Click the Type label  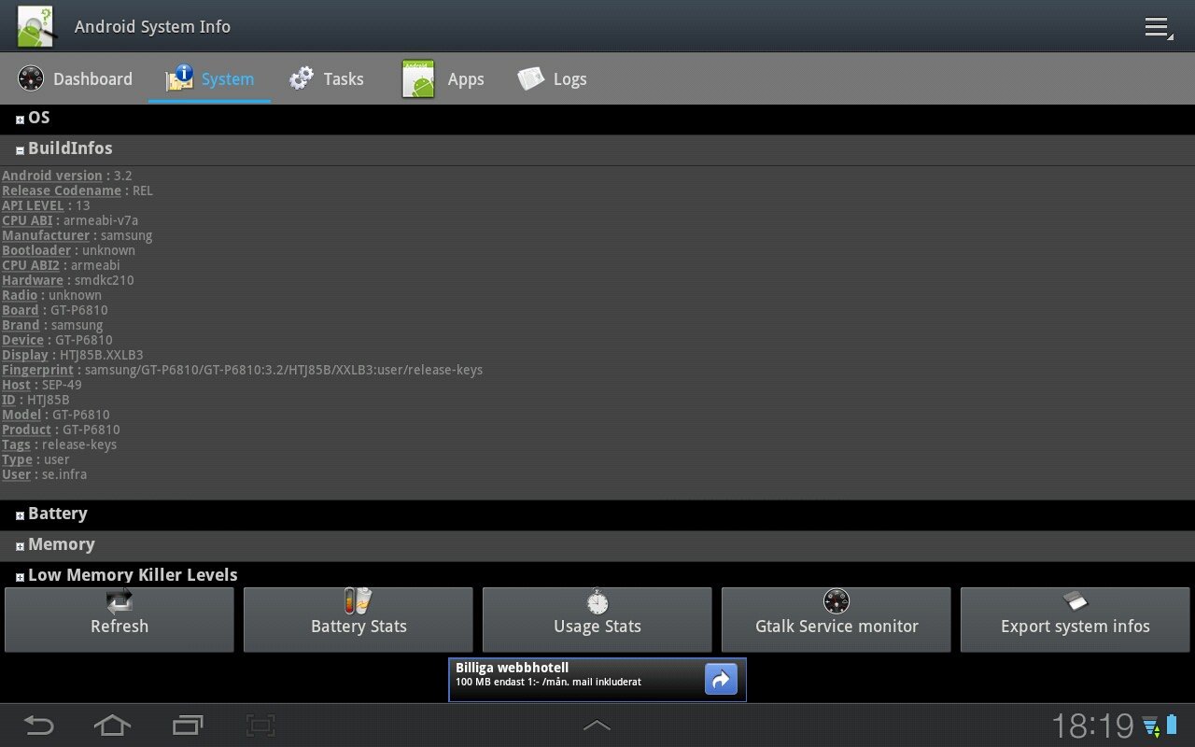pyautogui.click(x=17, y=459)
